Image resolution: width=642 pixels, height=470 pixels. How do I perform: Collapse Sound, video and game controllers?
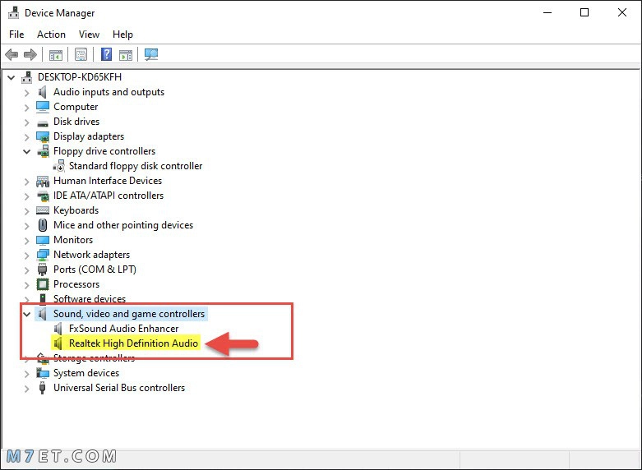[x=26, y=315]
